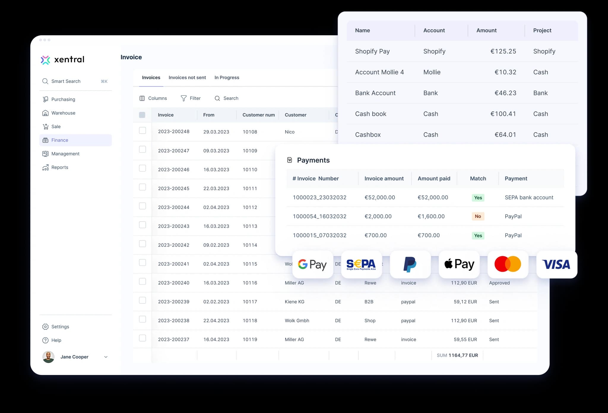Image resolution: width=608 pixels, height=413 pixels.
Task: Select the Mastercard logo card
Action: (x=508, y=264)
